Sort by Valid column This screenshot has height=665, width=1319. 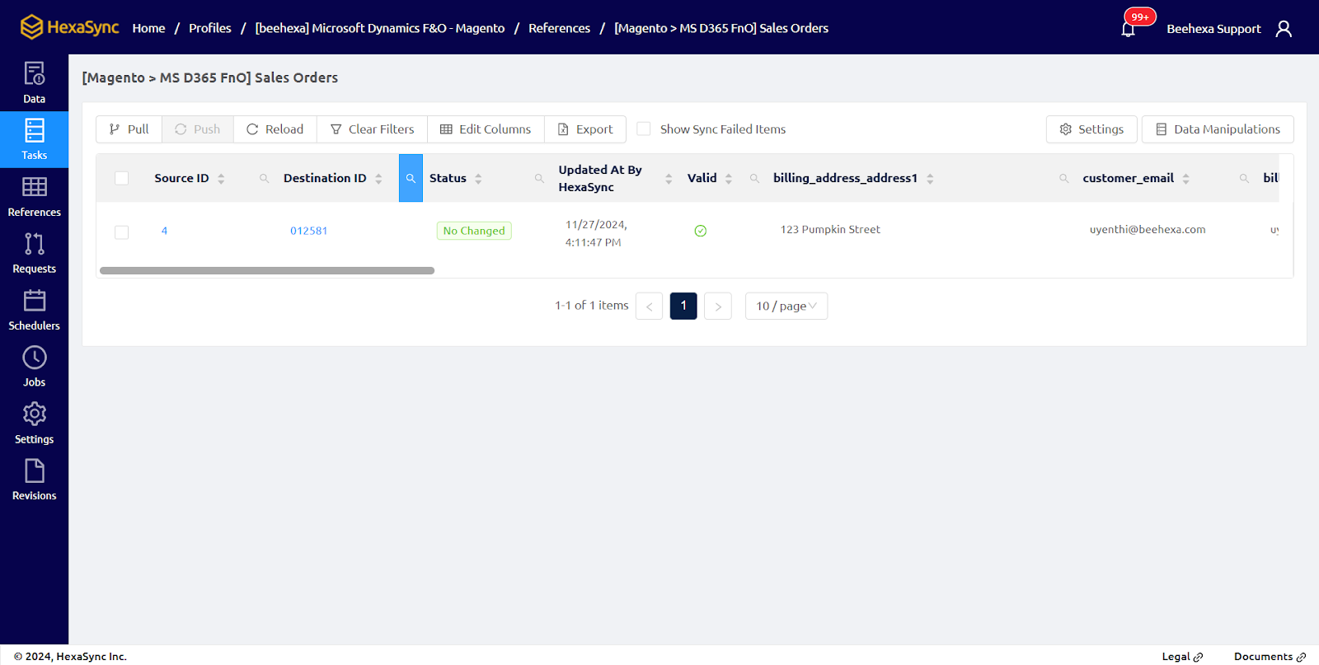coord(729,178)
